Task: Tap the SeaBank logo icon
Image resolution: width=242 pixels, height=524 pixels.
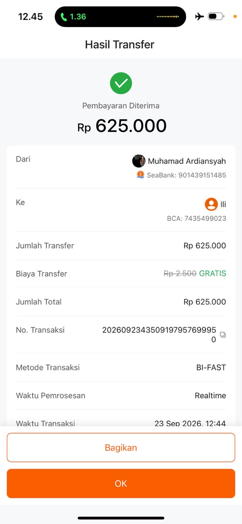Action: [x=140, y=175]
